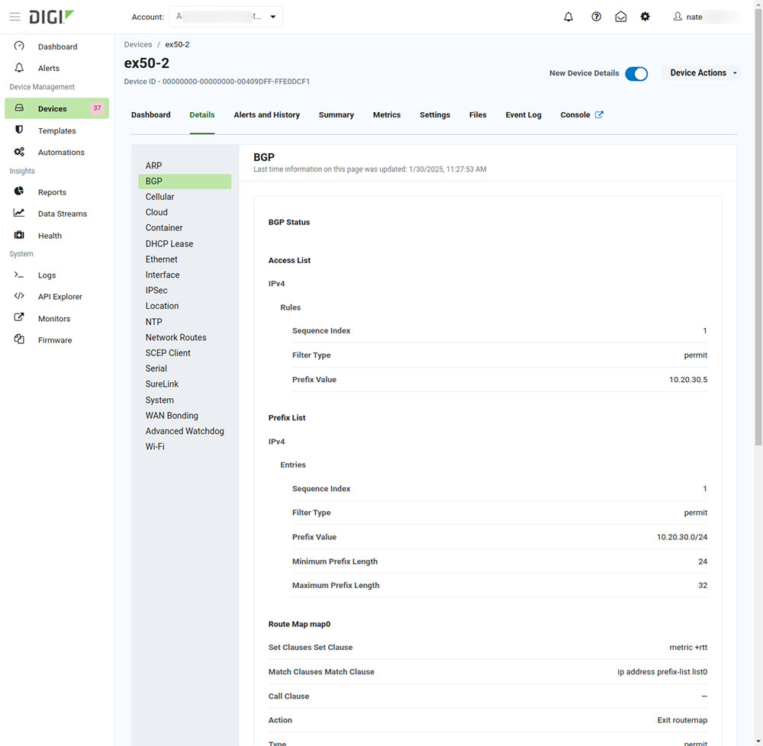Open Logs via the terminal prompt icon
This screenshot has width=763, height=746.
(18, 275)
